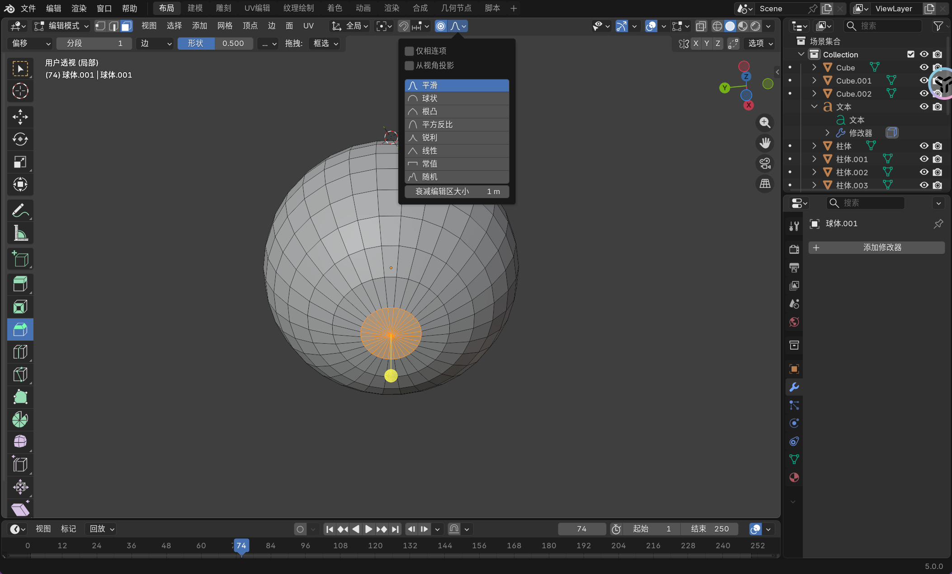
Task: Click the 形状 0.500 slider
Action: point(215,43)
